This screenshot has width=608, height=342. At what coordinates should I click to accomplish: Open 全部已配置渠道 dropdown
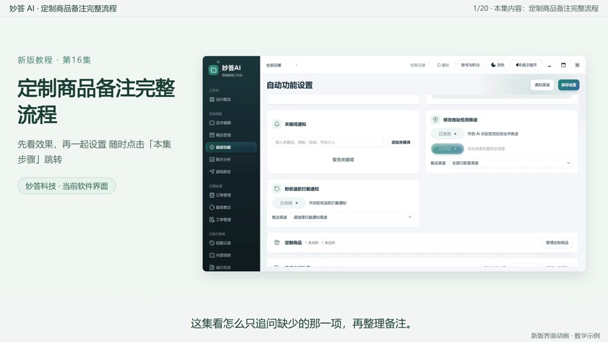[x=510, y=163]
